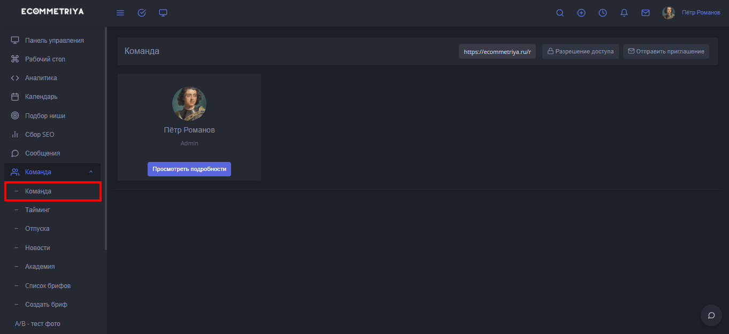The width and height of the screenshot is (729, 334).
Task: Show notifications via the bell icon
Action: (x=624, y=13)
